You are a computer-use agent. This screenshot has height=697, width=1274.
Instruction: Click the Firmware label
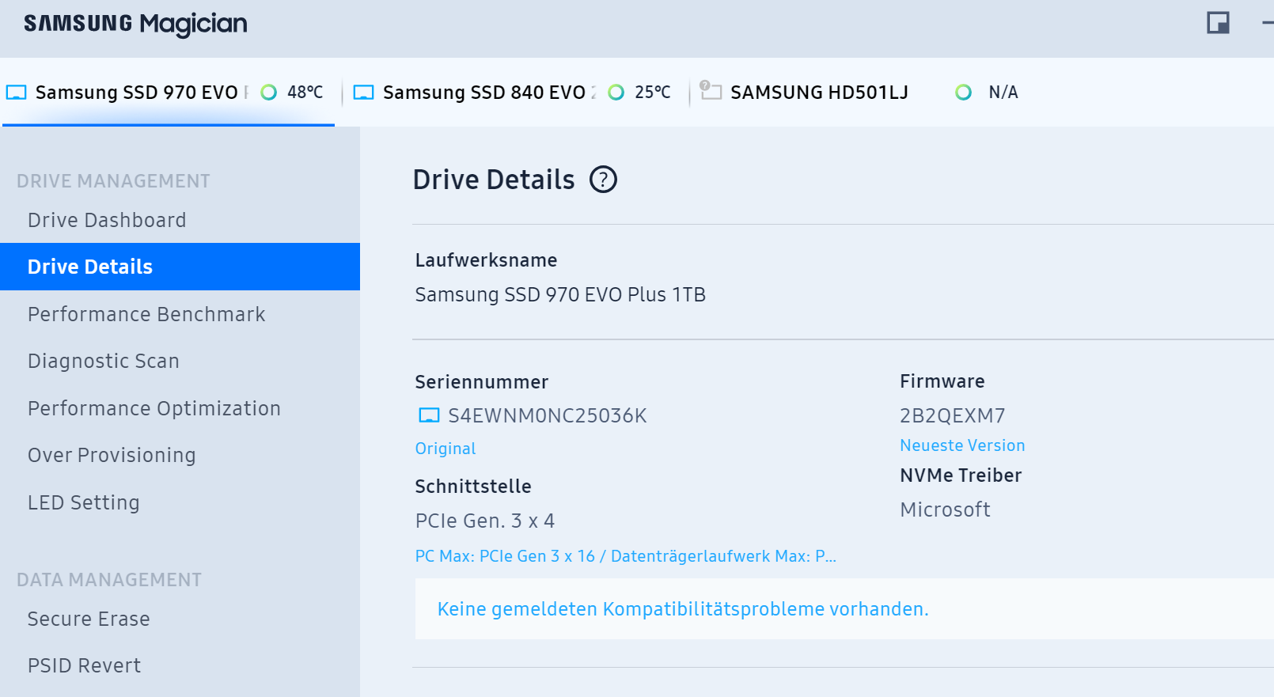[x=942, y=381]
